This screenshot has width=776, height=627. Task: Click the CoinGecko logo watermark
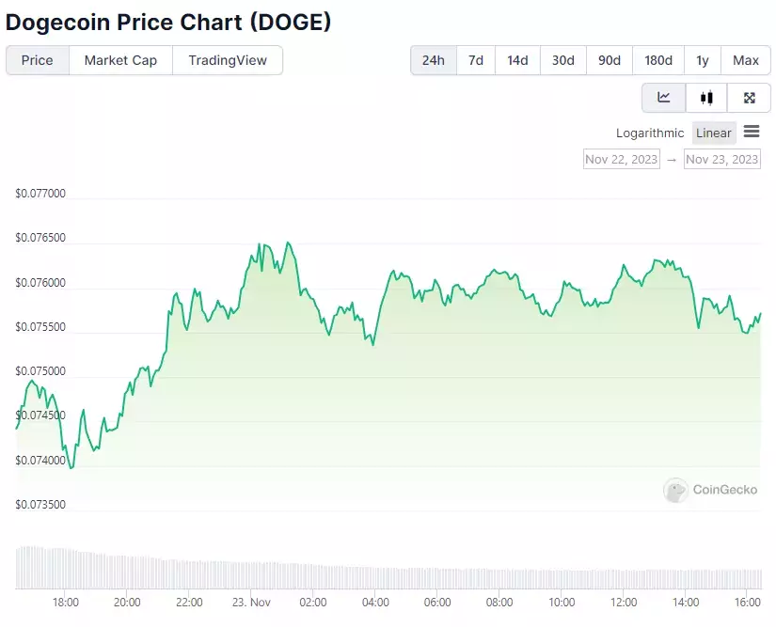click(711, 490)
